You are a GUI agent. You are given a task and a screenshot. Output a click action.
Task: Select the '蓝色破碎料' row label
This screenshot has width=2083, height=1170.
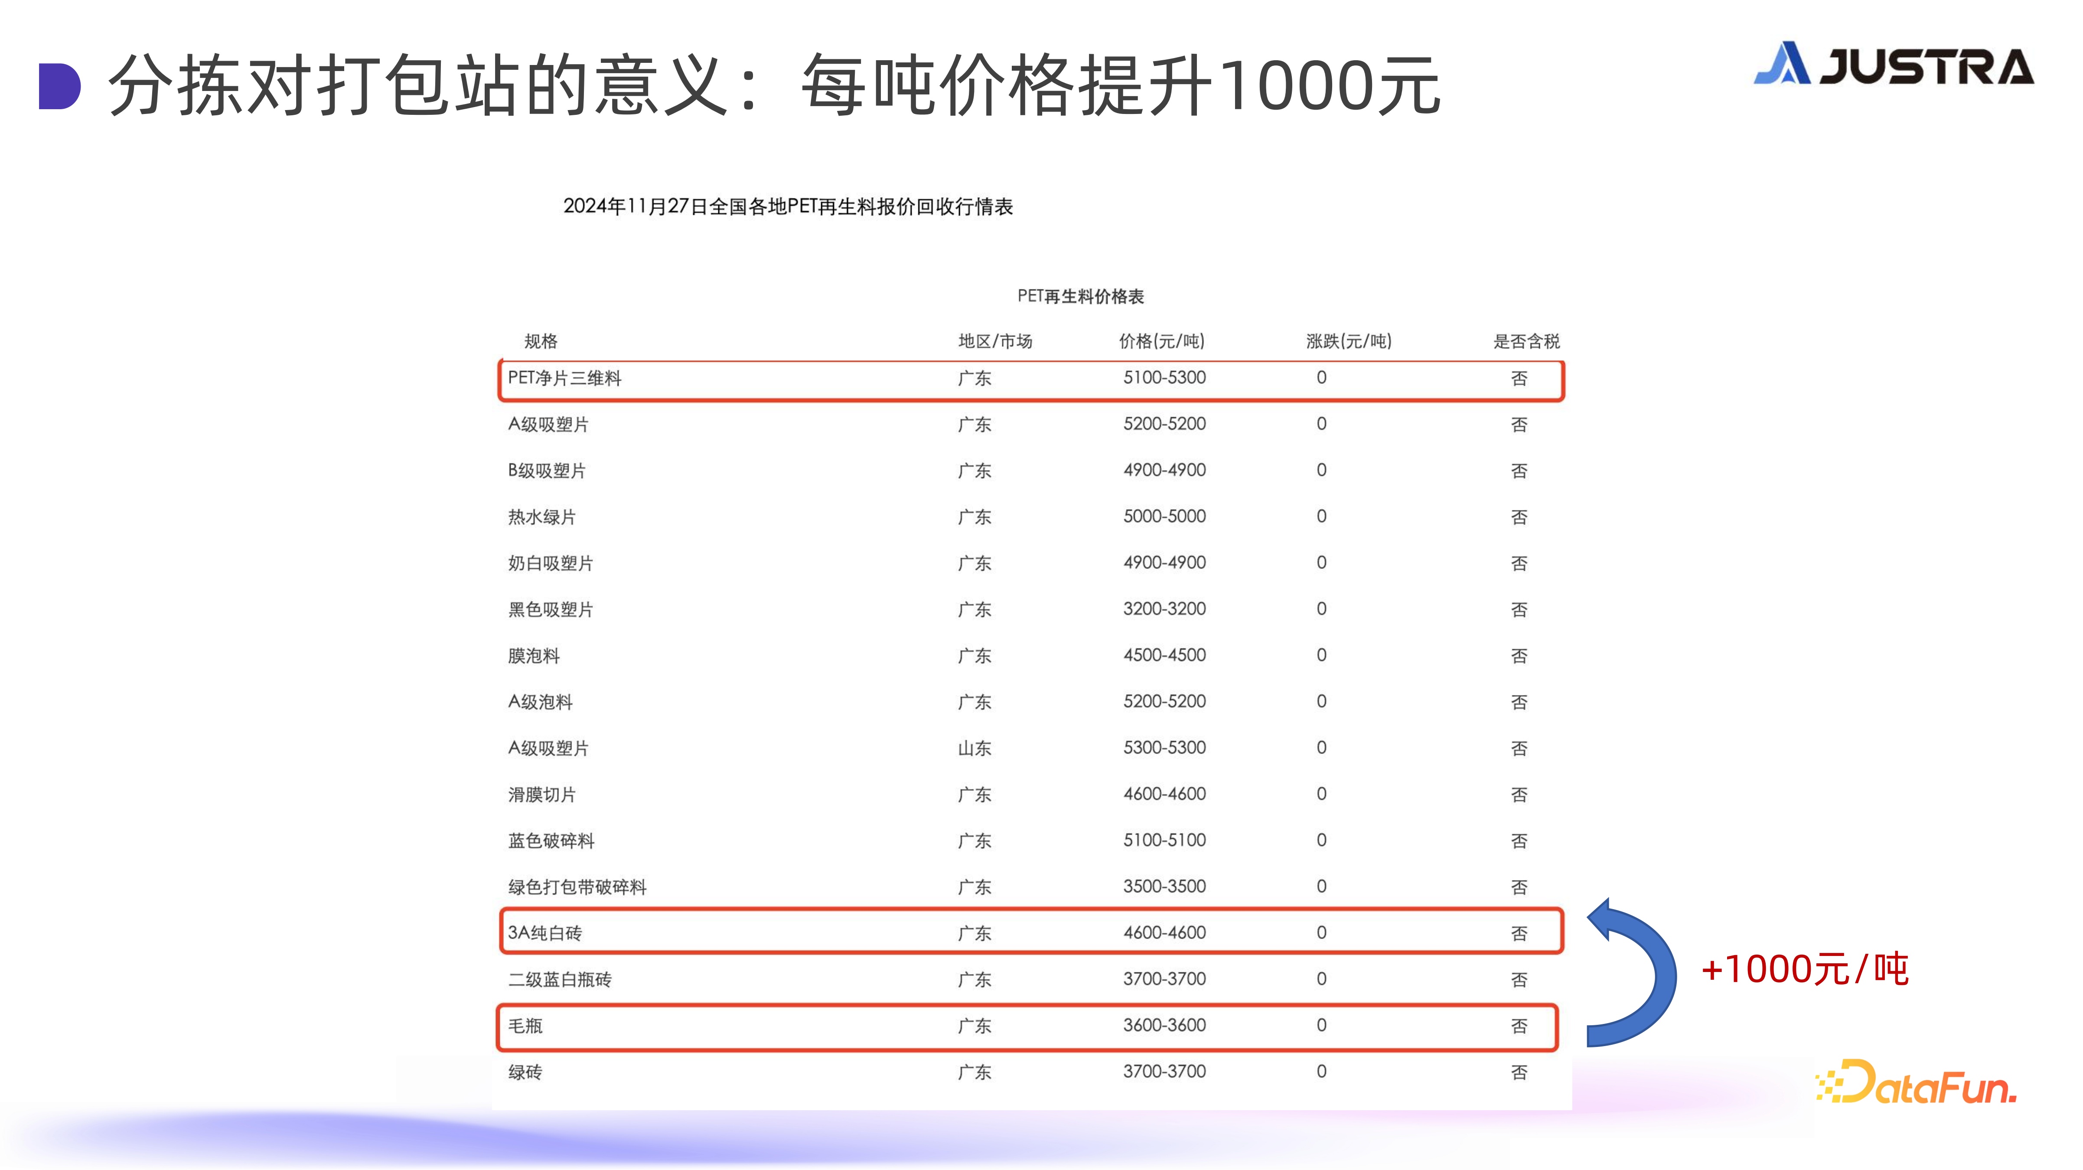point(551,841)
